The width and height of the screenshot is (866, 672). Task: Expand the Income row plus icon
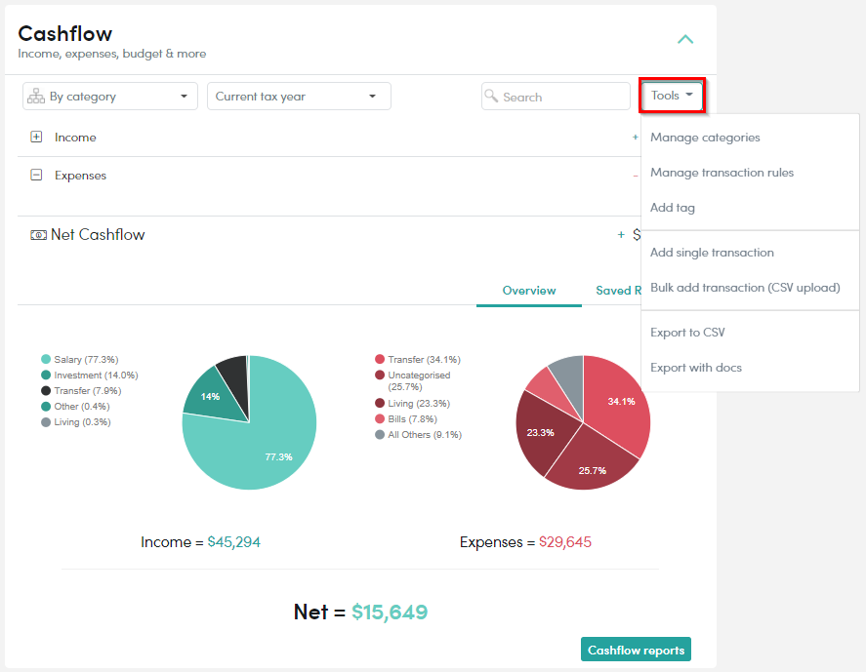tap(36, 137)
